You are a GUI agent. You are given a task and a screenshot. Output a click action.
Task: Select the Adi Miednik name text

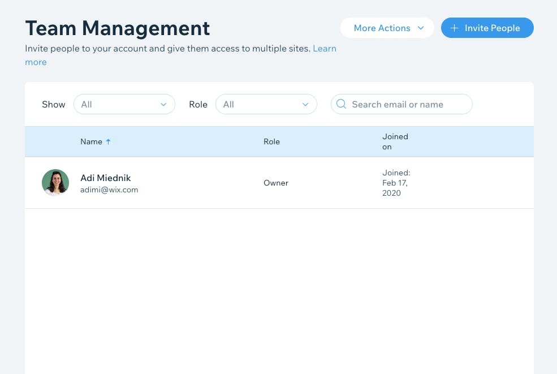[x=106, y=178]
